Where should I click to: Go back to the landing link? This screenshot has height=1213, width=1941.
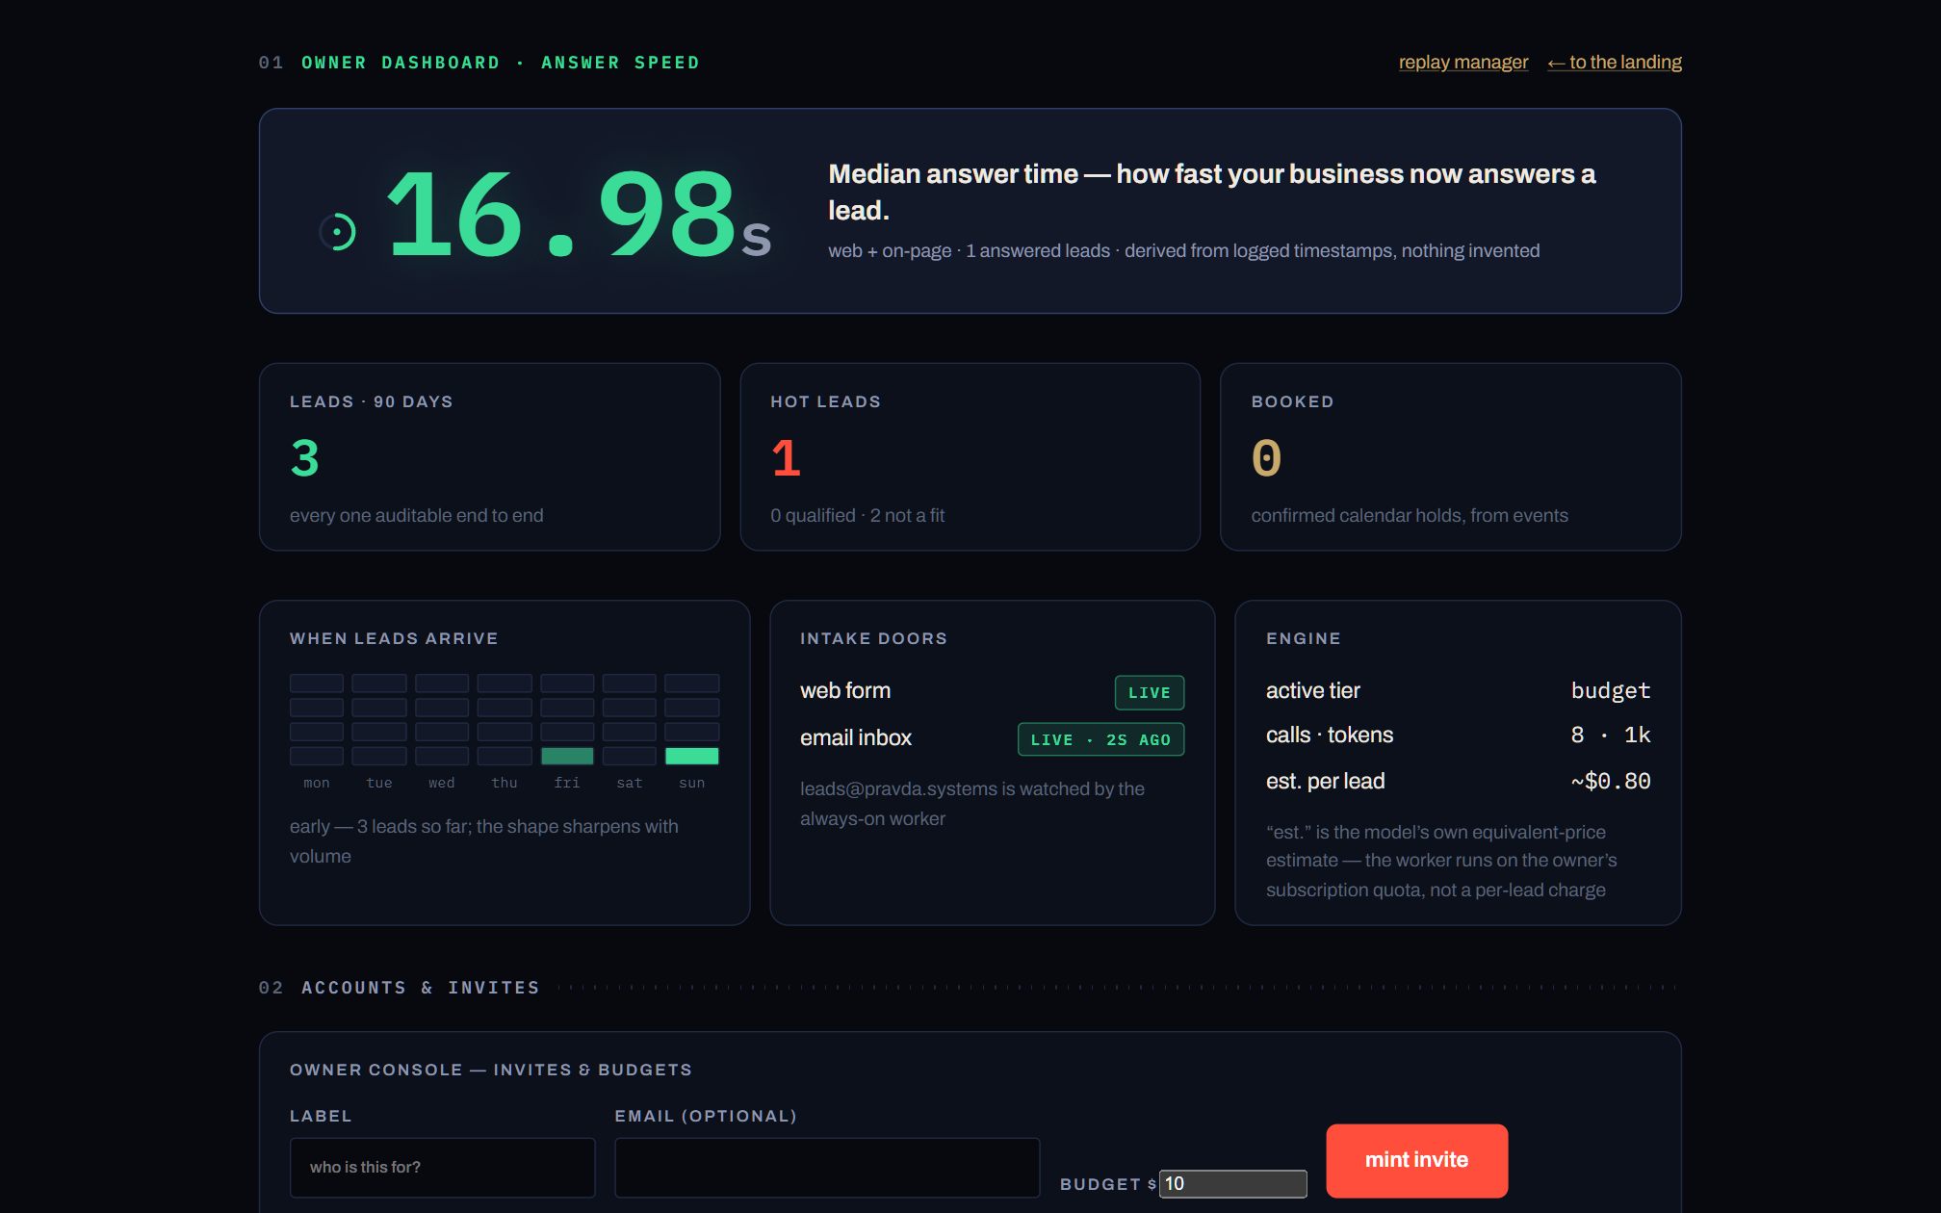point(1615,63)
